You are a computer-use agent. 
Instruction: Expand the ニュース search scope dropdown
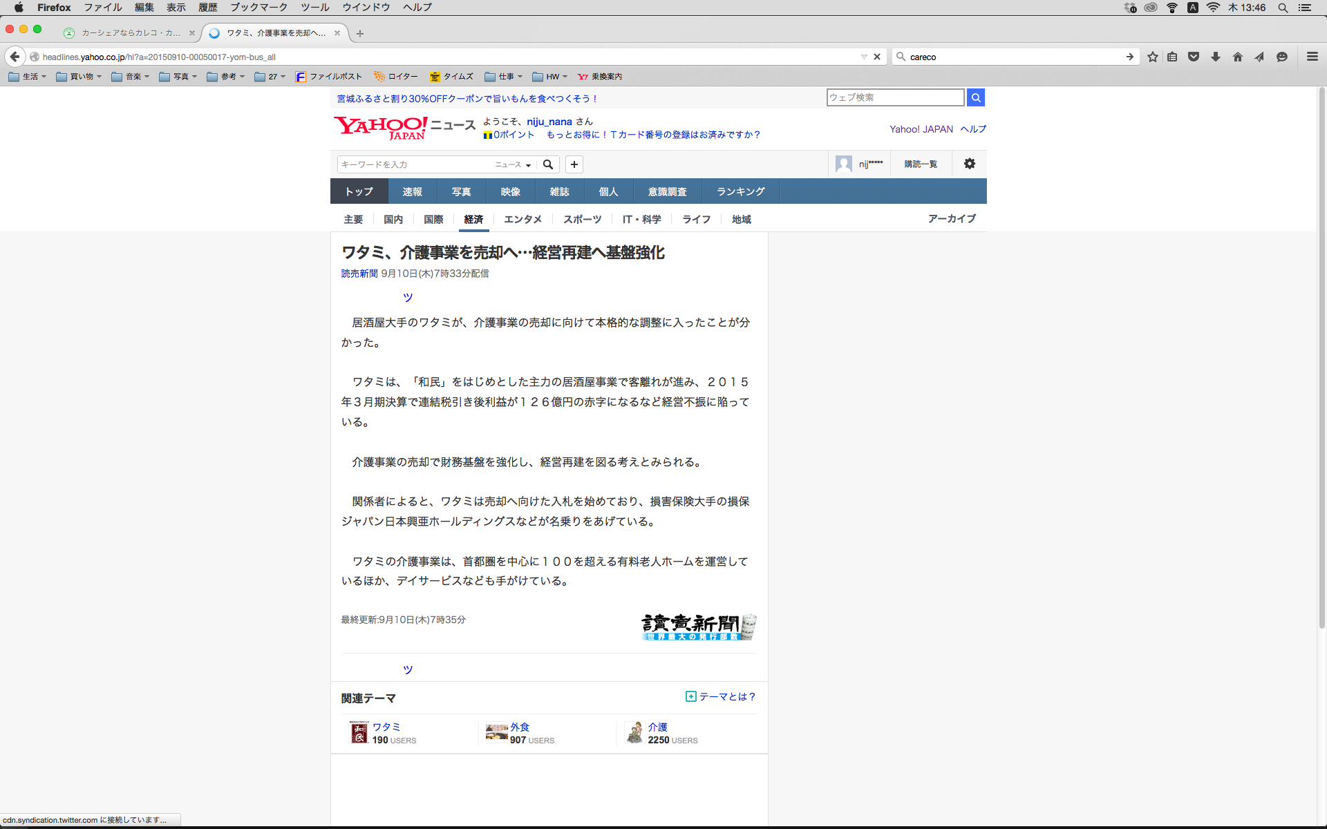513,164
